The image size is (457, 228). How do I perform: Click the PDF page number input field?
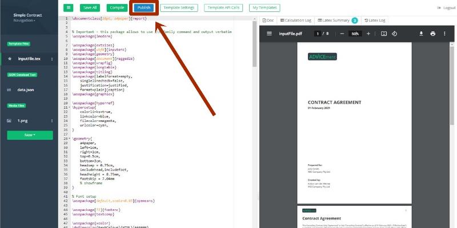click(318, 34)
